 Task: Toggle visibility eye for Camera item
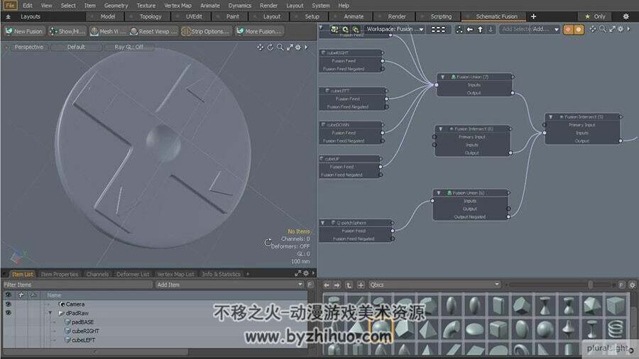[x=8, y=304]
